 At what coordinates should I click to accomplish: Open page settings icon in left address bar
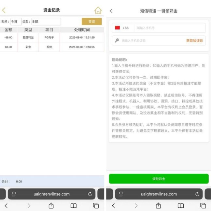[x=14, y=194]
